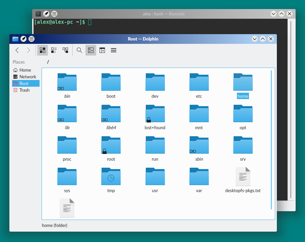Select the locked root folder
305x242 pixels.
click(x=111, y=145)
